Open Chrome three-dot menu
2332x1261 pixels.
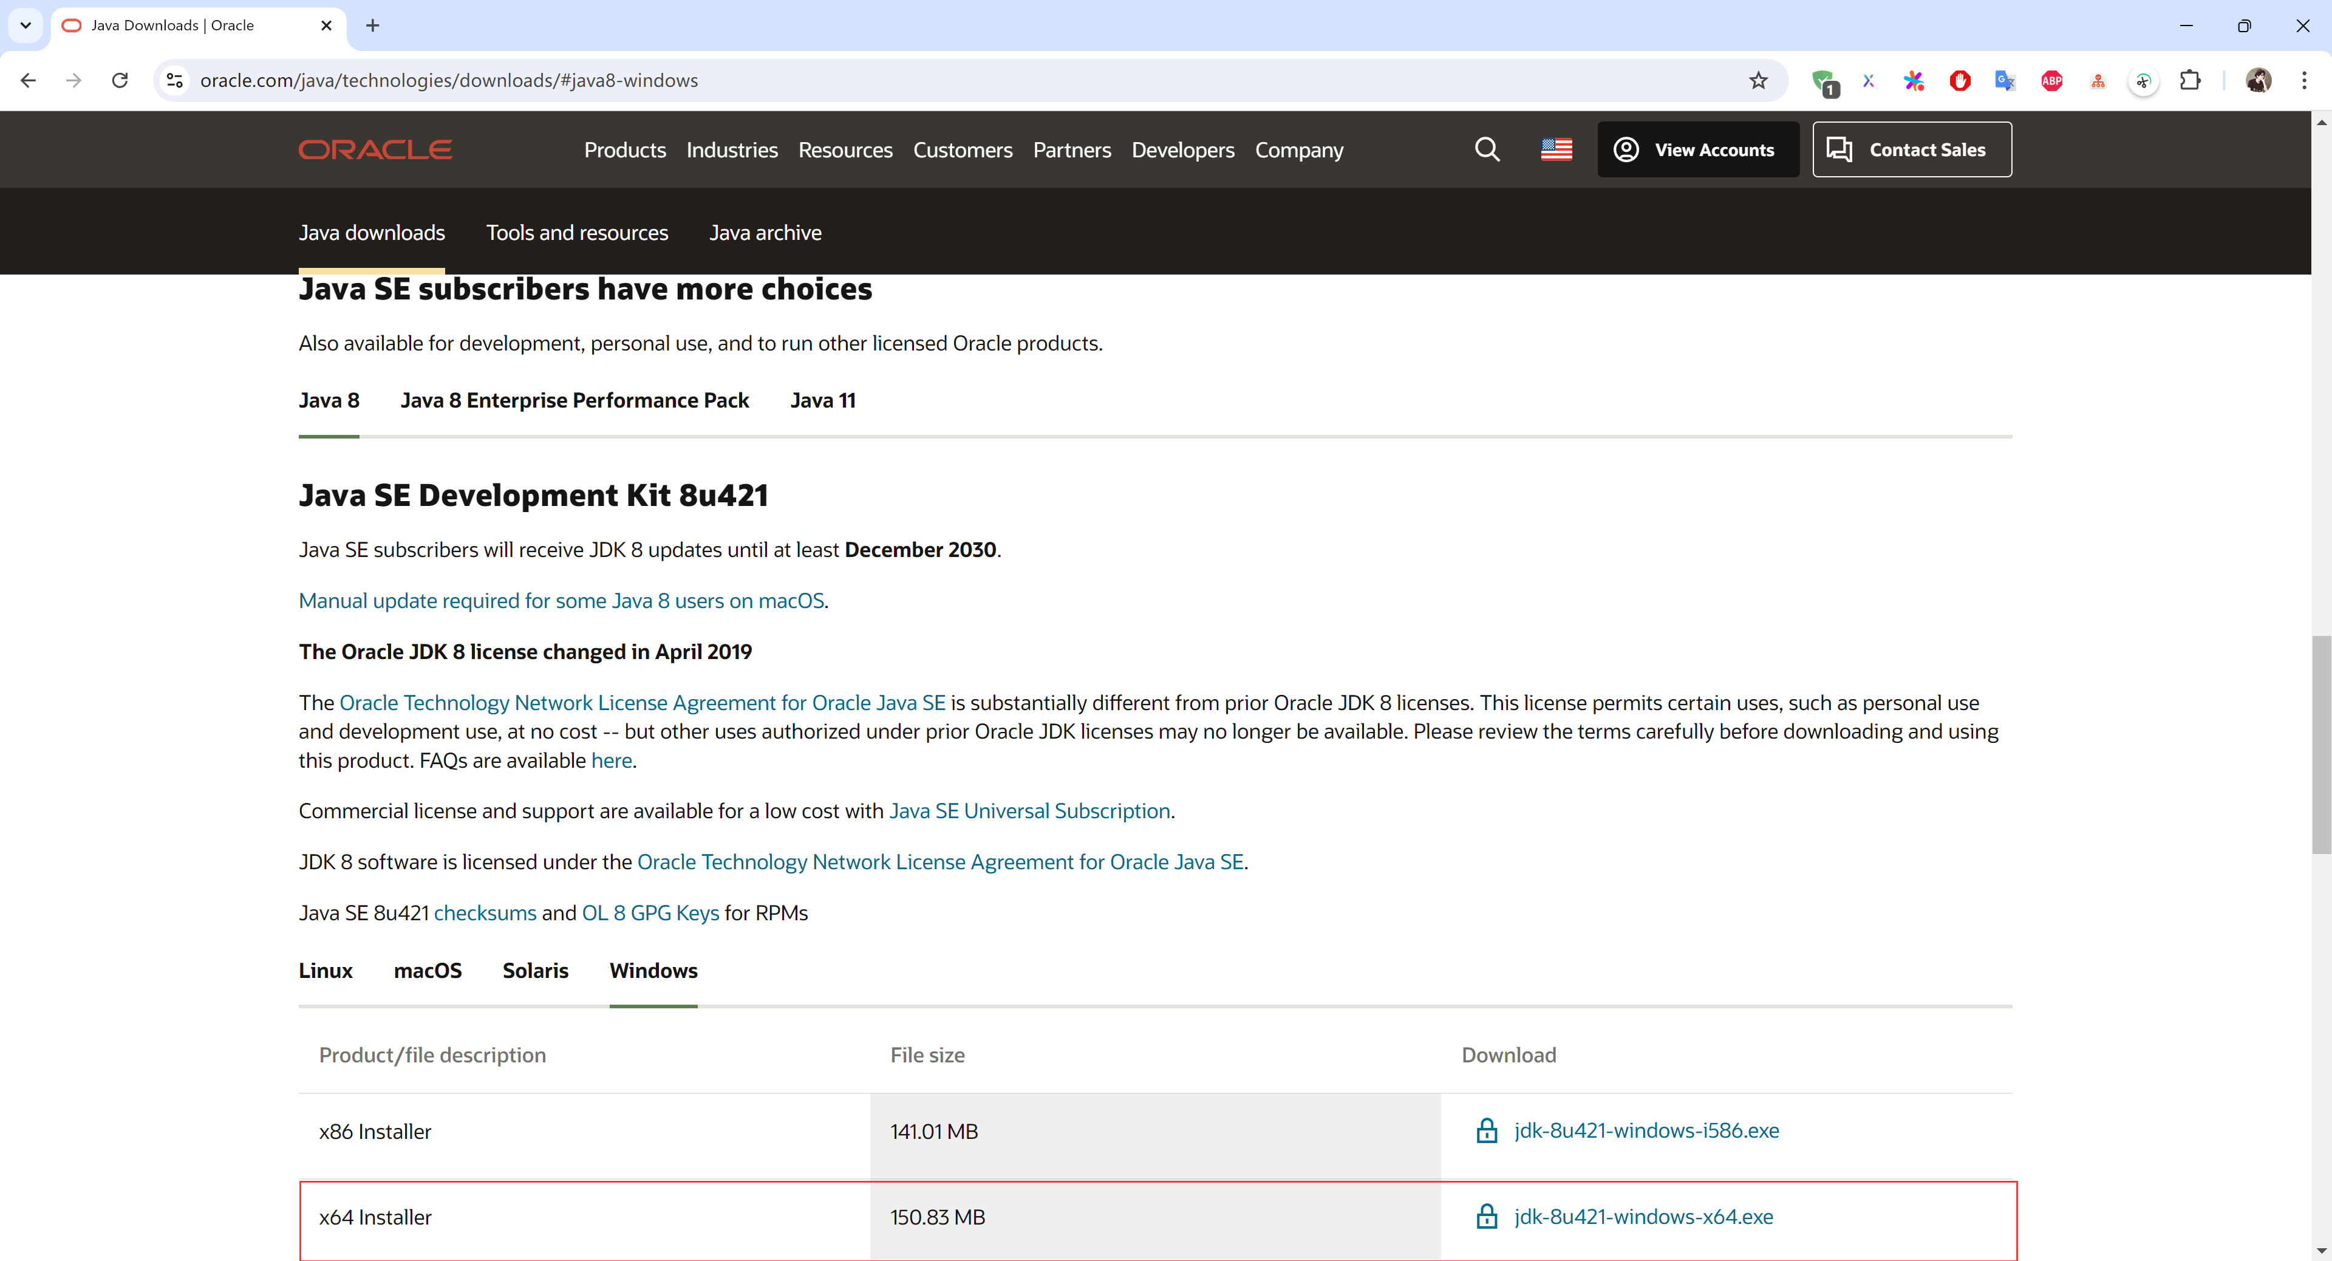coord(2304,81)
